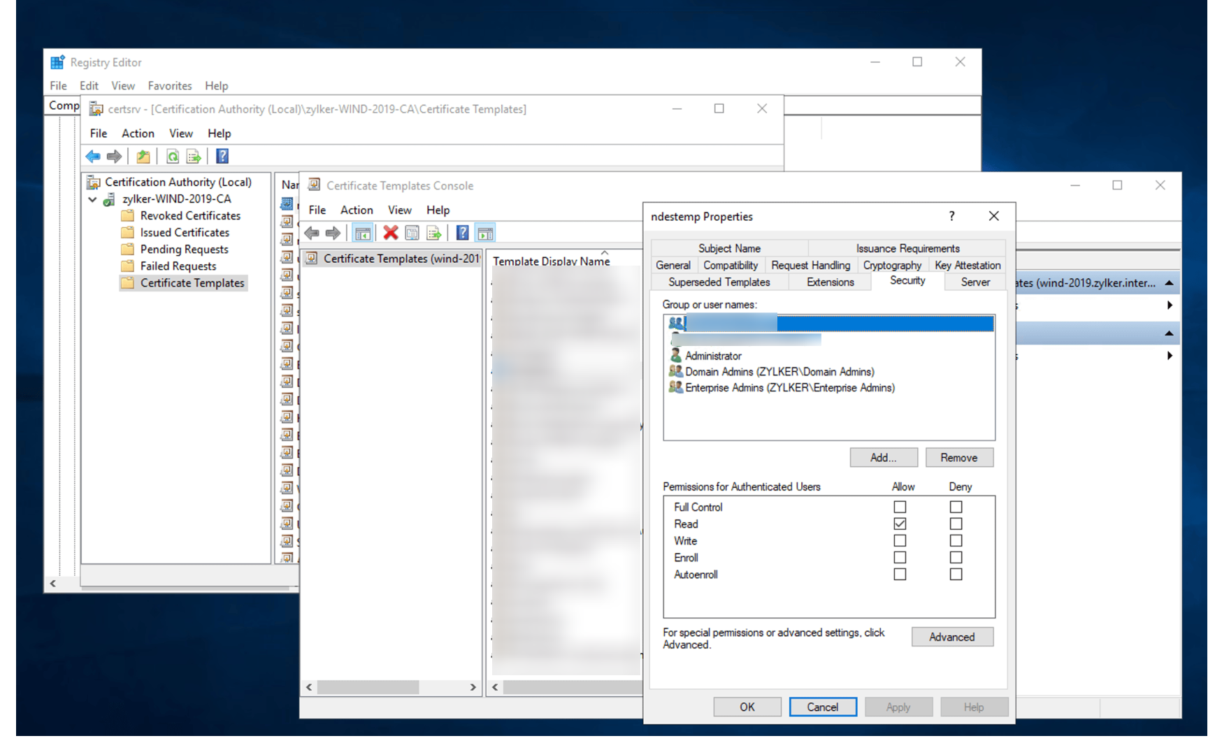Screen dimensions: 1222x743
Task: Tick the Deny Enroll checkbox
Action: 956,558
